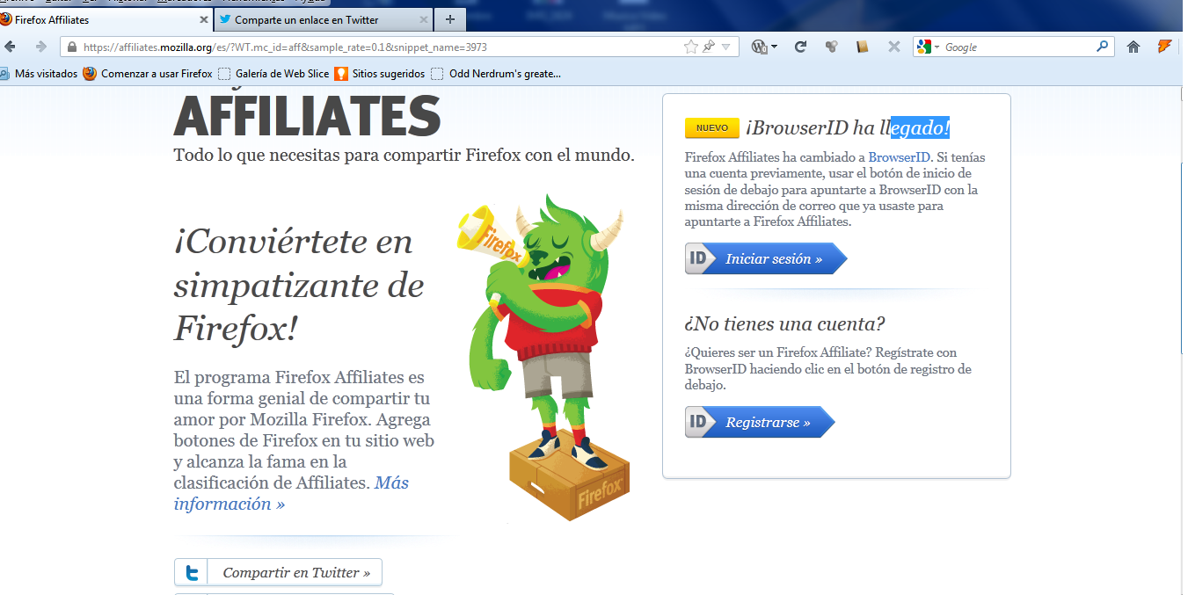Image resolution: width=1188 pixels, height=595 pixels.
Task: Open the Sitios sugeridos bookmark
Action: pos(380,74)
